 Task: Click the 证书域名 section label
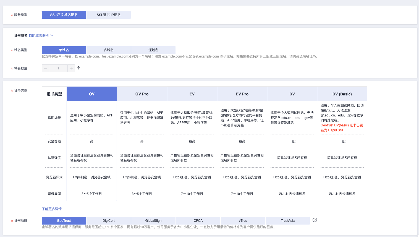21,36
